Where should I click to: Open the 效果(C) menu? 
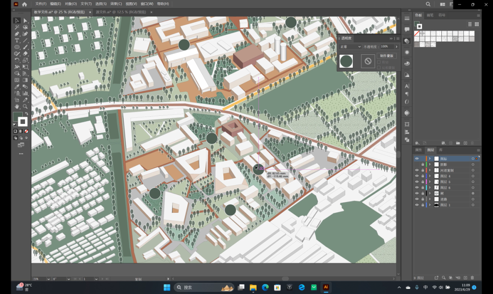(x=116, y=4)
